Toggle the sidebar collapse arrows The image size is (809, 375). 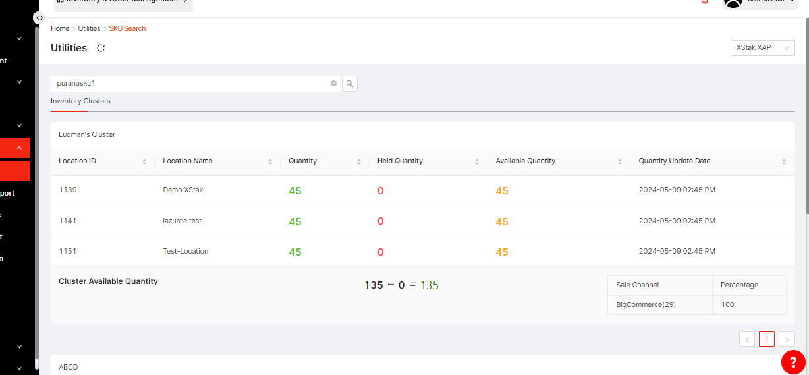(40, 18)
